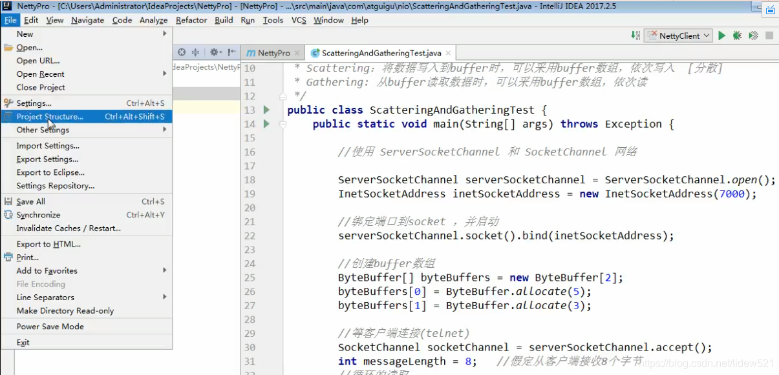Open the Navigate menu
Screen dimensions: 779x375
tap(87, 20)
